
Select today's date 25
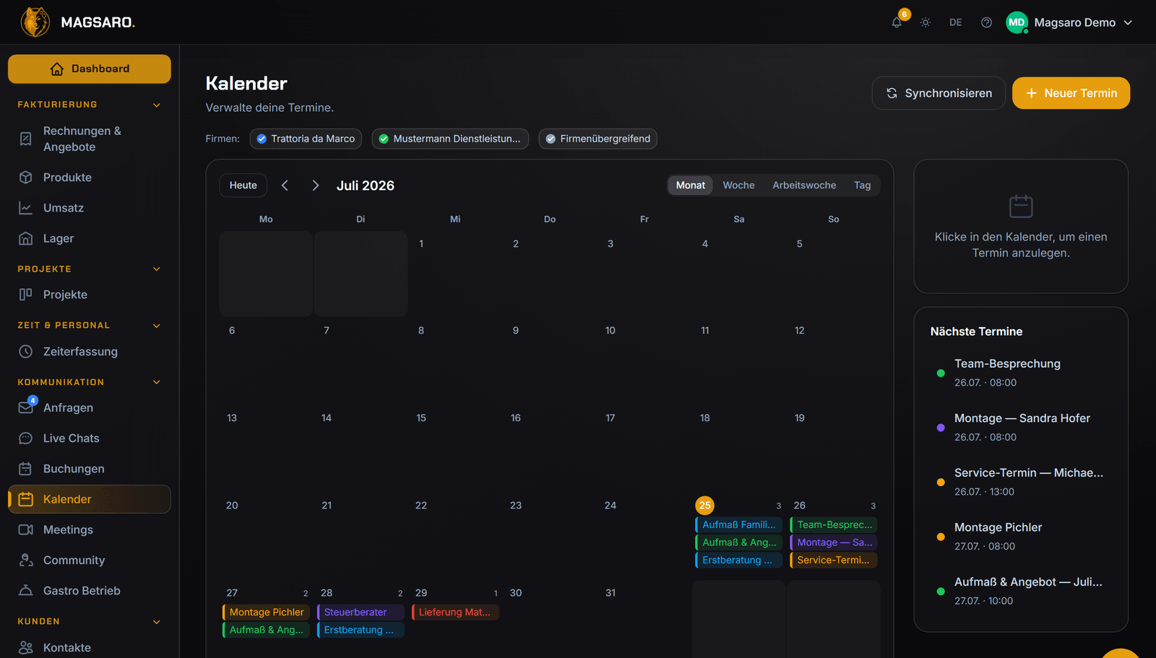pyautogui.click(x=704, y=506)
